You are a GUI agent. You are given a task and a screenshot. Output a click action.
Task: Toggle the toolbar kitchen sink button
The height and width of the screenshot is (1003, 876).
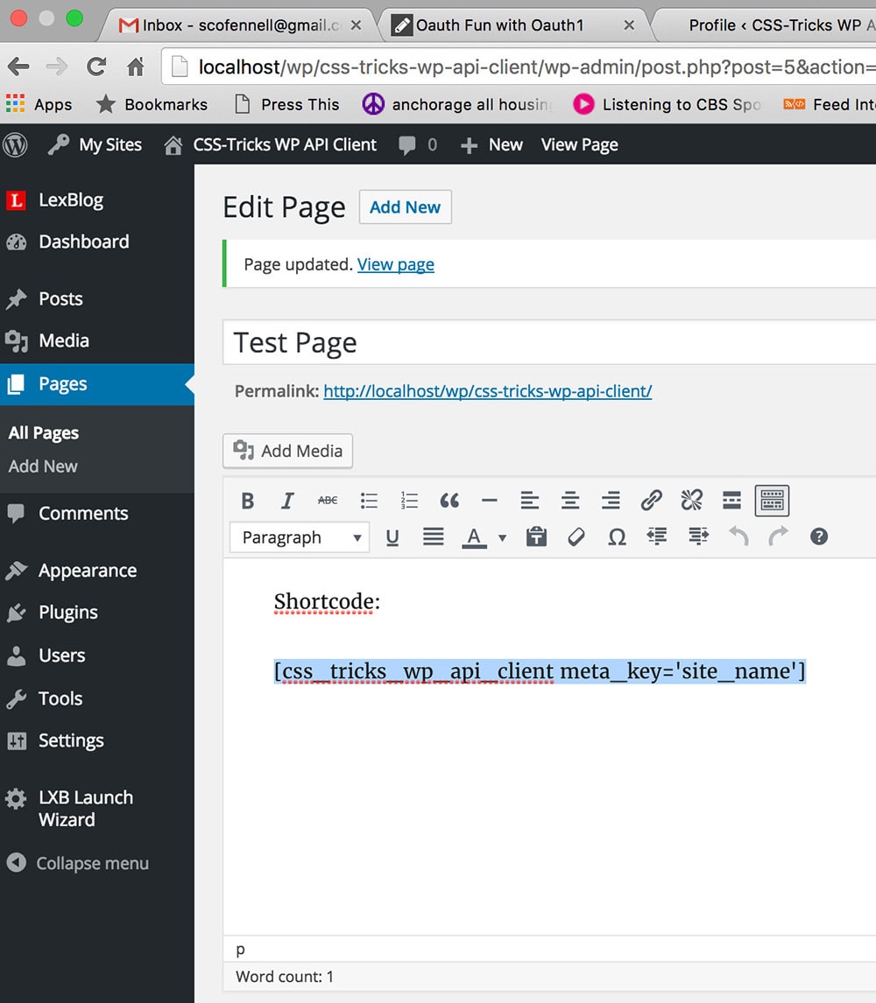click(771, 501)
